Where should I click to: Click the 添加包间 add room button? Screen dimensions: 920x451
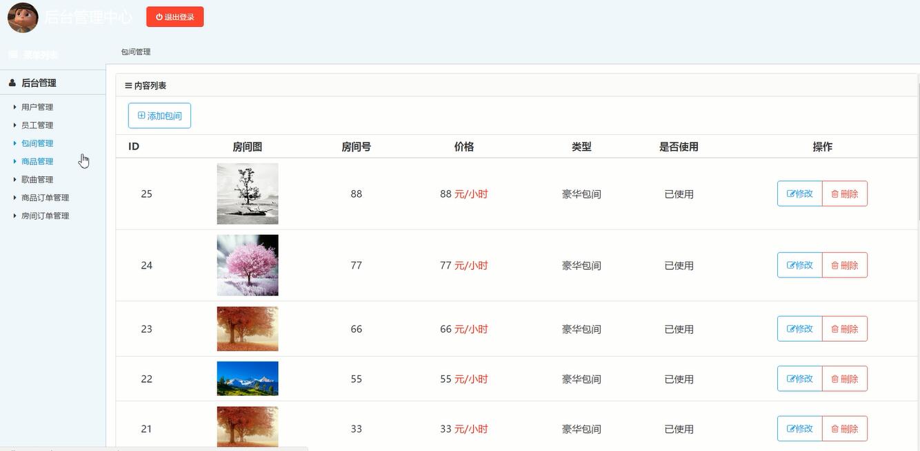pos(159,116)
